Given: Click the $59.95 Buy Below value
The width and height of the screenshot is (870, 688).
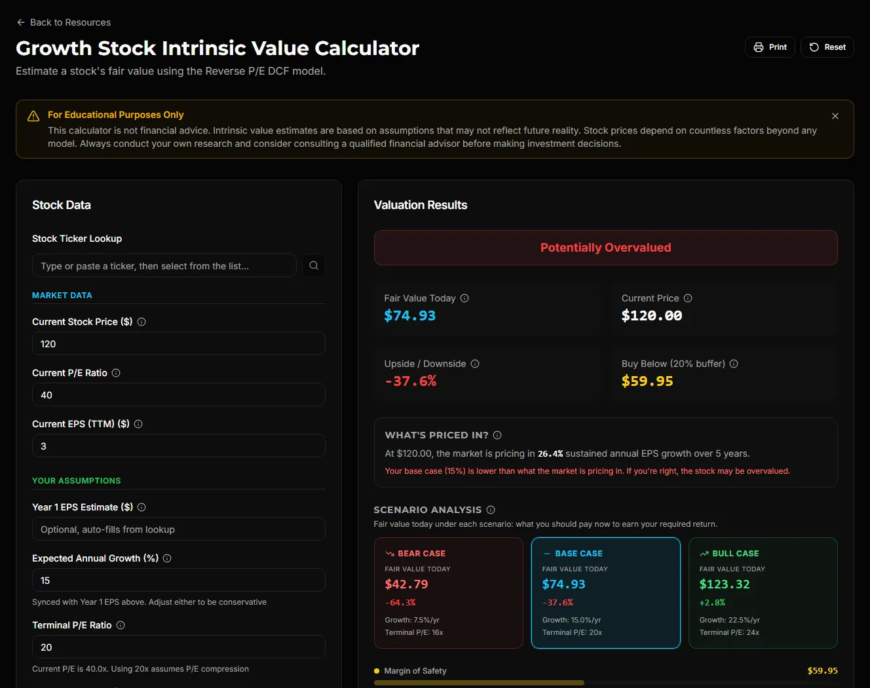Looking at the screenshot, I should click(647, 381).
